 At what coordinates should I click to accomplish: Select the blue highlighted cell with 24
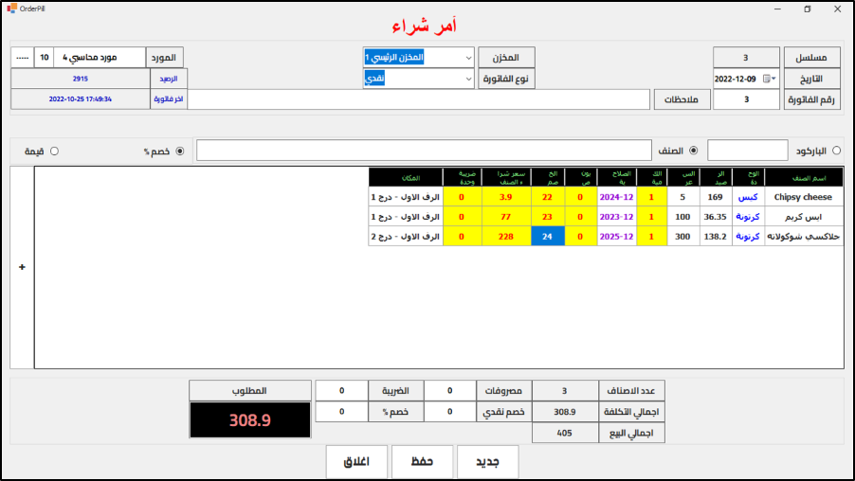tap(547, 237)
